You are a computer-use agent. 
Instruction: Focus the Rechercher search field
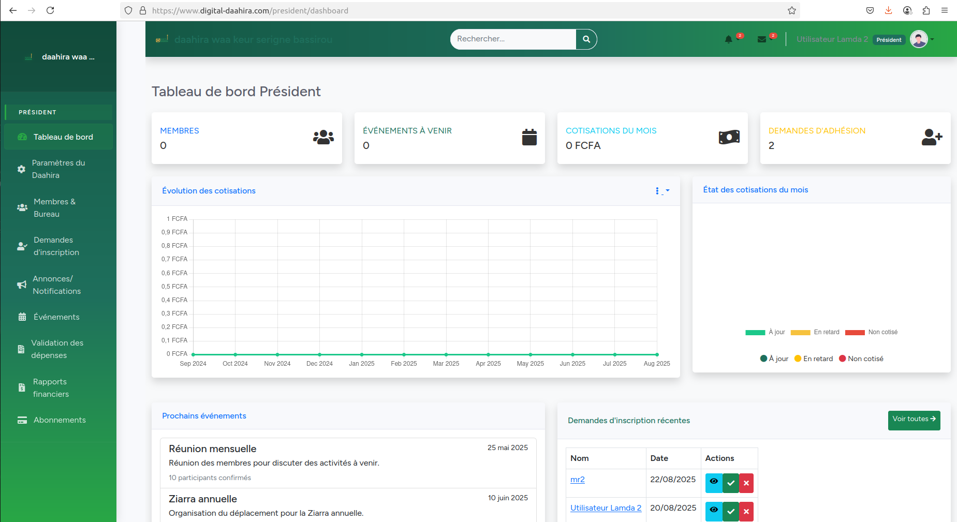[513, 39]
